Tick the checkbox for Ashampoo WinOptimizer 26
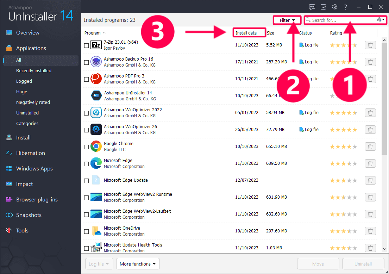This screenshot has height=274, width=389. [x=86, y=130]
